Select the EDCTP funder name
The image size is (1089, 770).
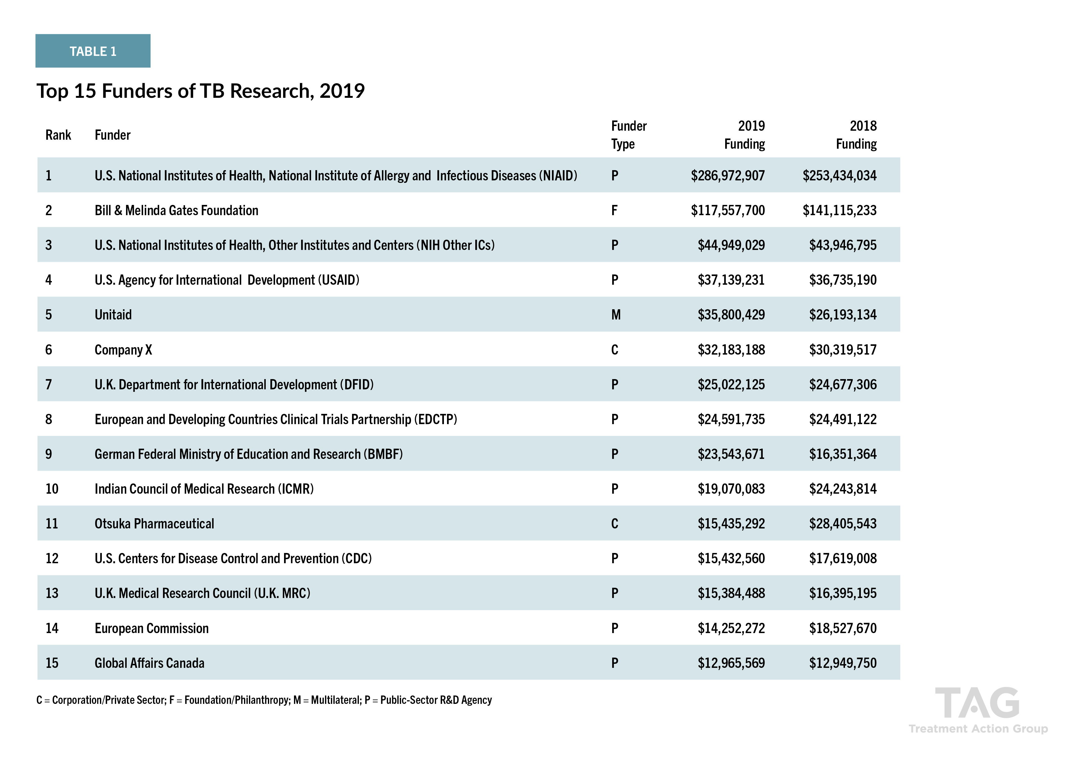coord(276,419)
